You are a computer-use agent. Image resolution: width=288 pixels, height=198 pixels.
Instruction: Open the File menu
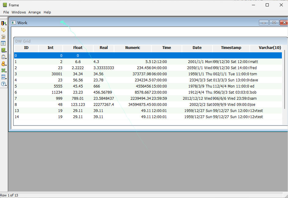click(x=6, y=12)
